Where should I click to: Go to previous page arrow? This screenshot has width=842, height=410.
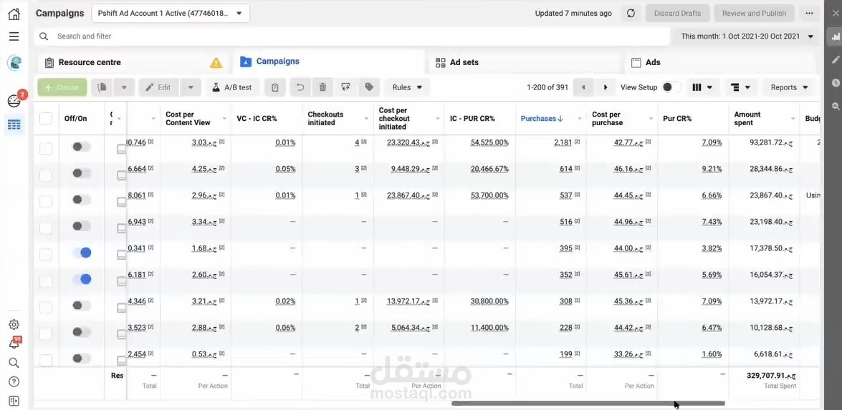(584, 87)
